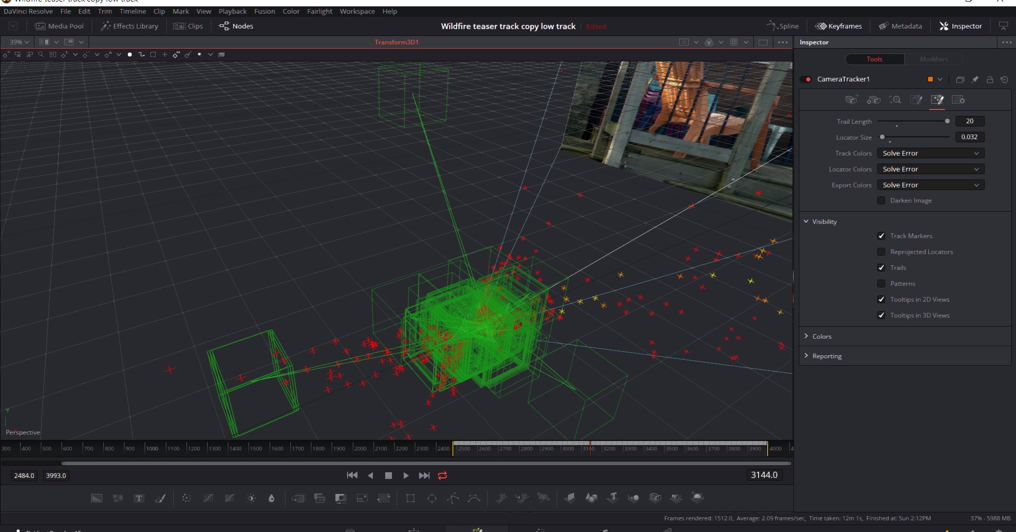Image resolution: width=1016 pixels, height=532 pixels.
Task: Adjust the Locator Size slider
Action: [x=914, y=137]
